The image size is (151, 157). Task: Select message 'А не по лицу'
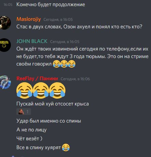tap(31, 130)
